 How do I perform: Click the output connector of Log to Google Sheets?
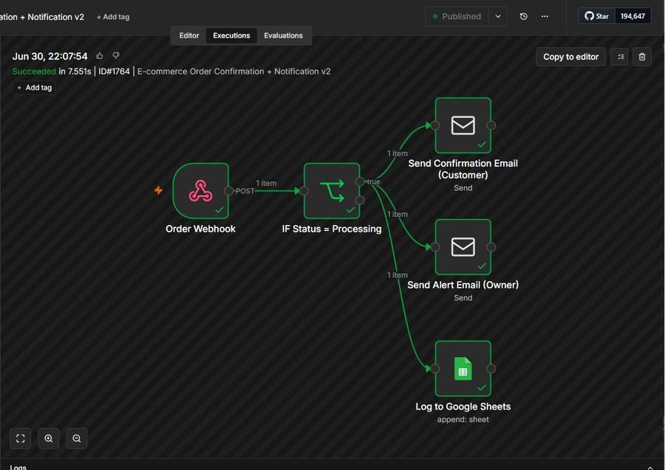point(491,368)
